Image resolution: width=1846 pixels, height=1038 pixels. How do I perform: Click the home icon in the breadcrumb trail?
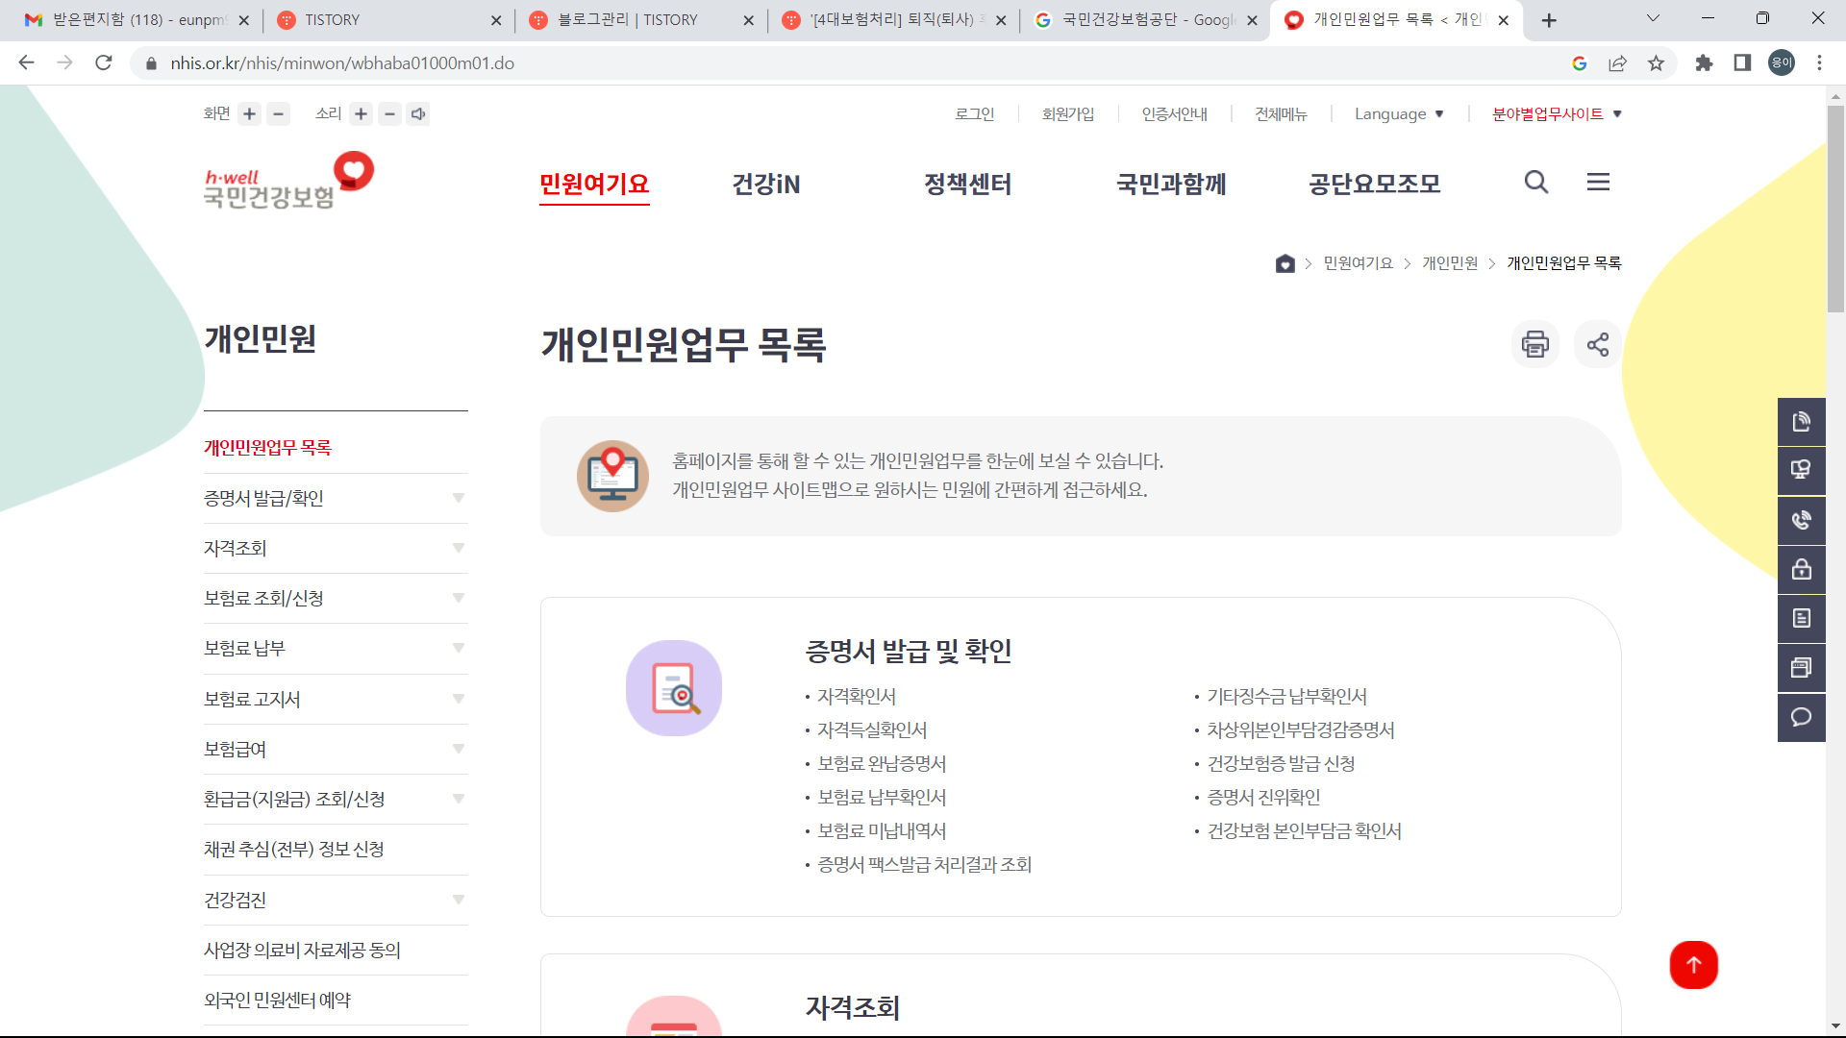click(x=1285, y=262)
